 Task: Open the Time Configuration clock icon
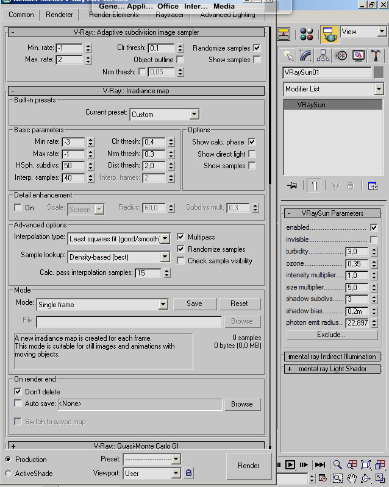[323, 478]
